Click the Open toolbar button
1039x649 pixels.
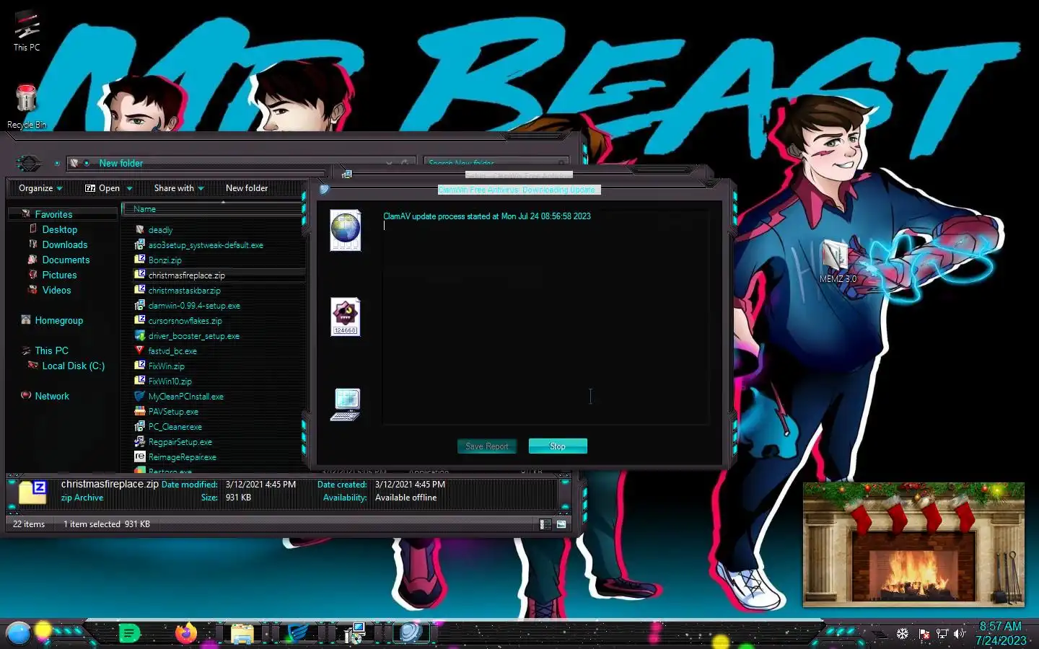tap(102, 188)
